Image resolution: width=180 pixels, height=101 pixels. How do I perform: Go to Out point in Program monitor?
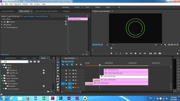pos(145,53)
